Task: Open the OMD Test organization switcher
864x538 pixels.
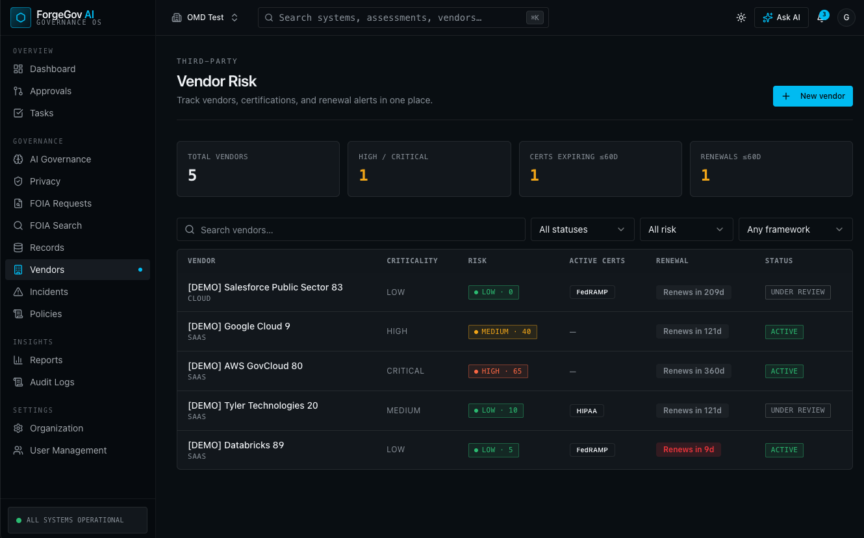Action: [205, 18]
